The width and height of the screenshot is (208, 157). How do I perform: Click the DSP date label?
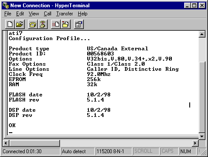tap(22, 110)
